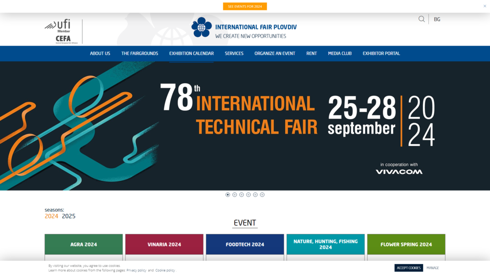Open the Rent menu
The height and width of the screenshot is (275, 490).
(312, 53)
